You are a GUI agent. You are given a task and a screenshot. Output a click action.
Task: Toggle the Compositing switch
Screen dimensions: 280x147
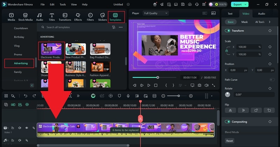(x=227, y=122)
